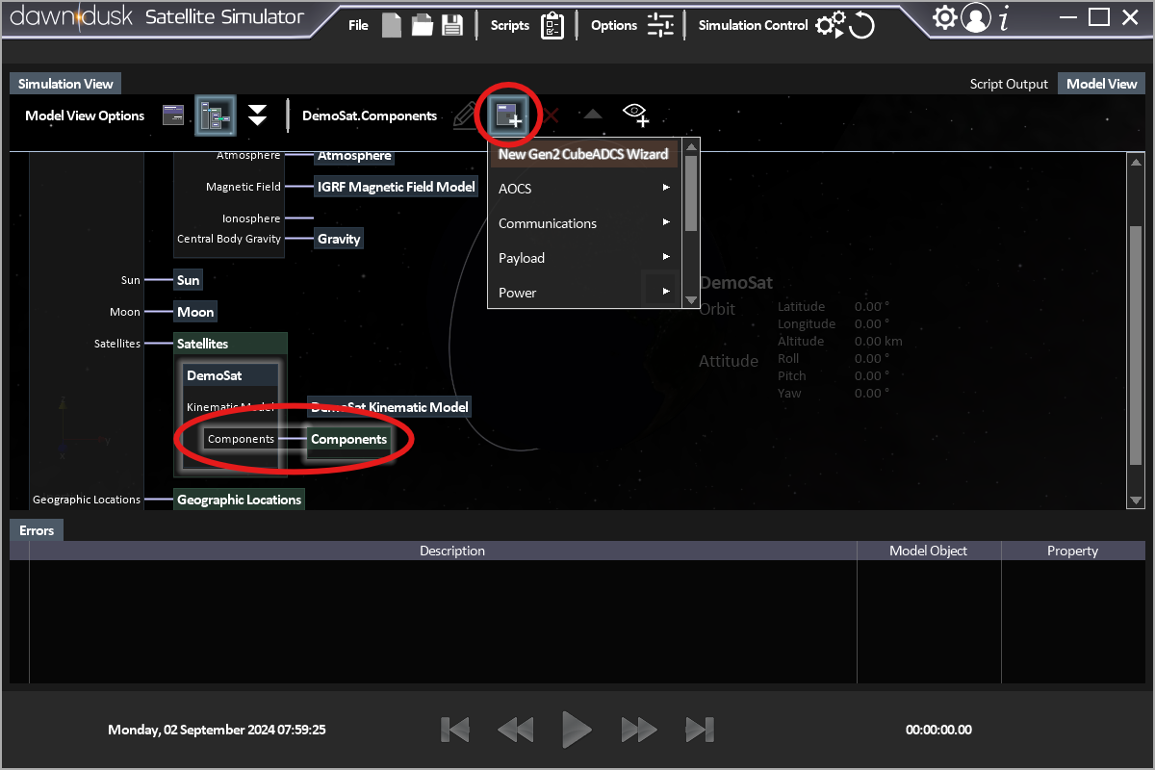
Task: Click the Central Body Gravity property label
Action: click(229, 239)
